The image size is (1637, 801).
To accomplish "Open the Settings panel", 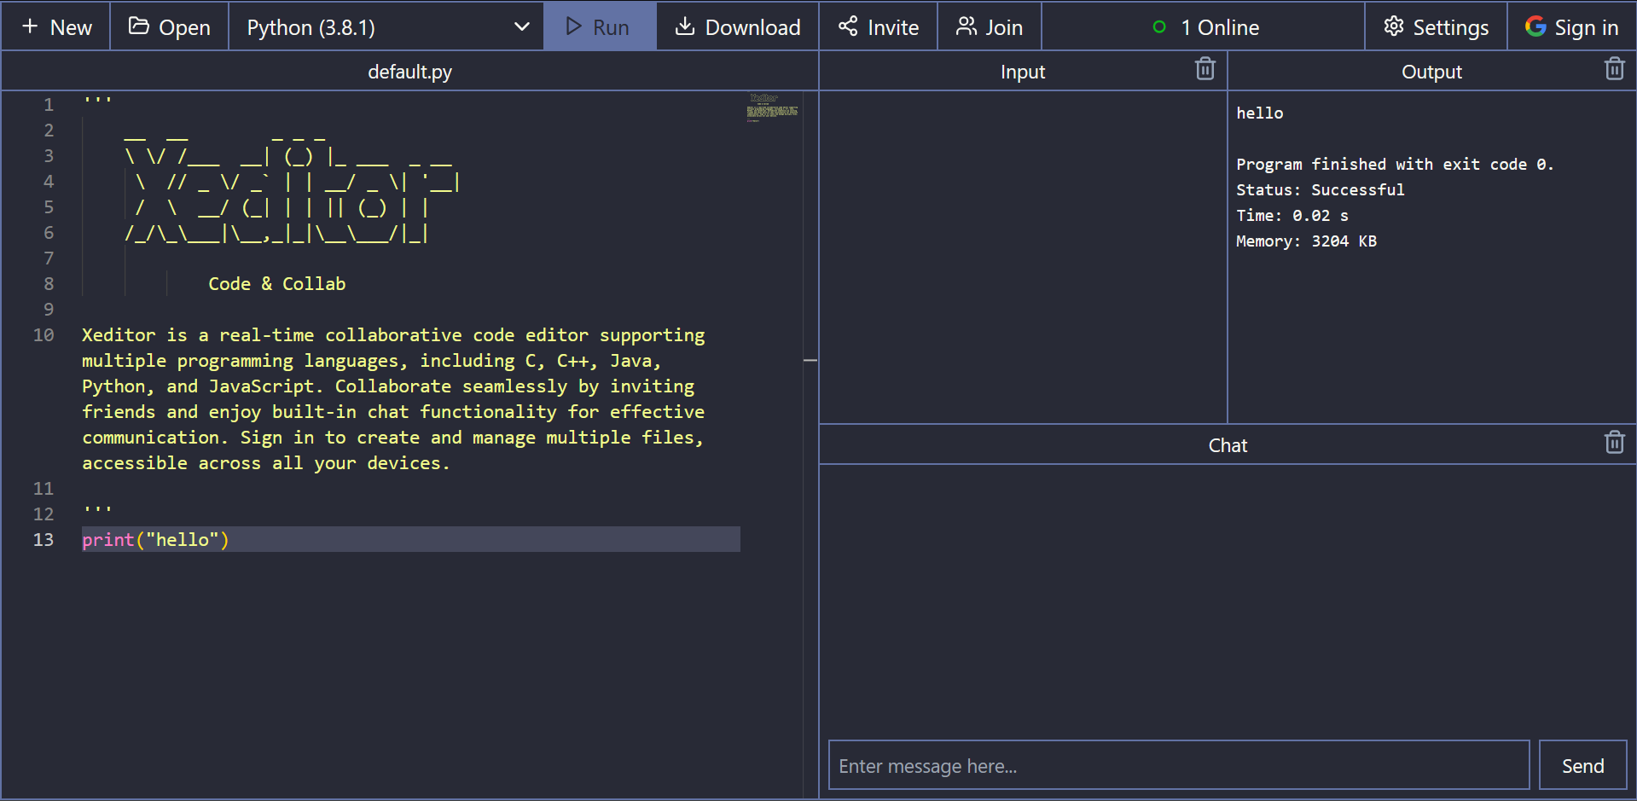I will 1436,27.
